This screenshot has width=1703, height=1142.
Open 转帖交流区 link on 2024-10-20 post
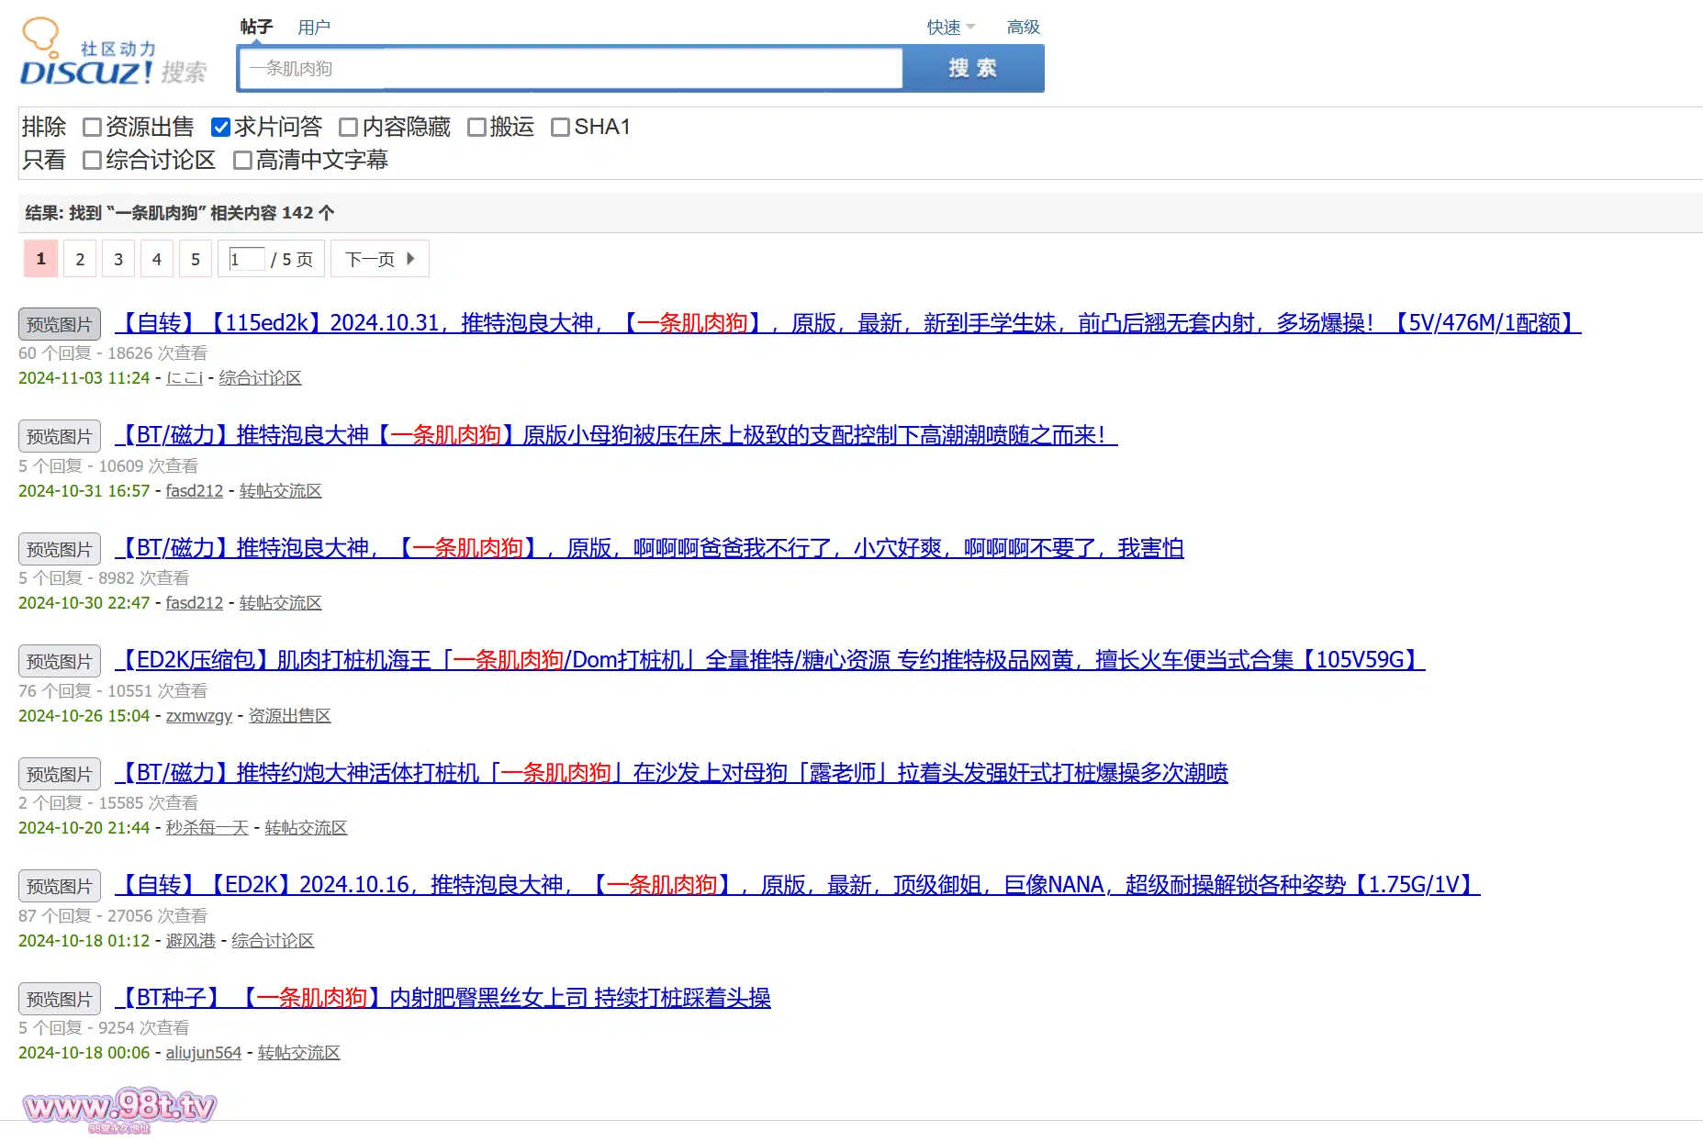(x=307, y=828)
